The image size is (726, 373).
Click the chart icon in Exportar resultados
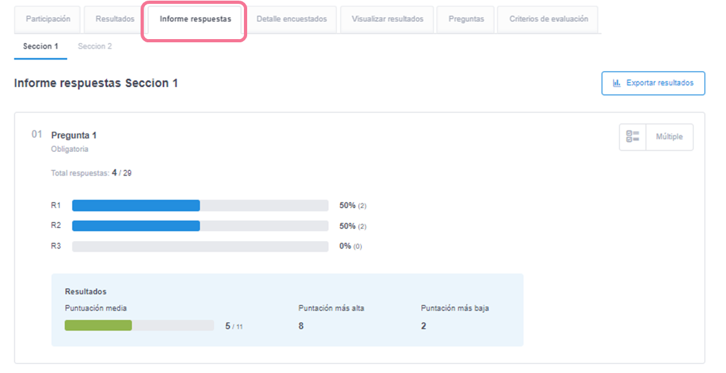tap(616, 83)
